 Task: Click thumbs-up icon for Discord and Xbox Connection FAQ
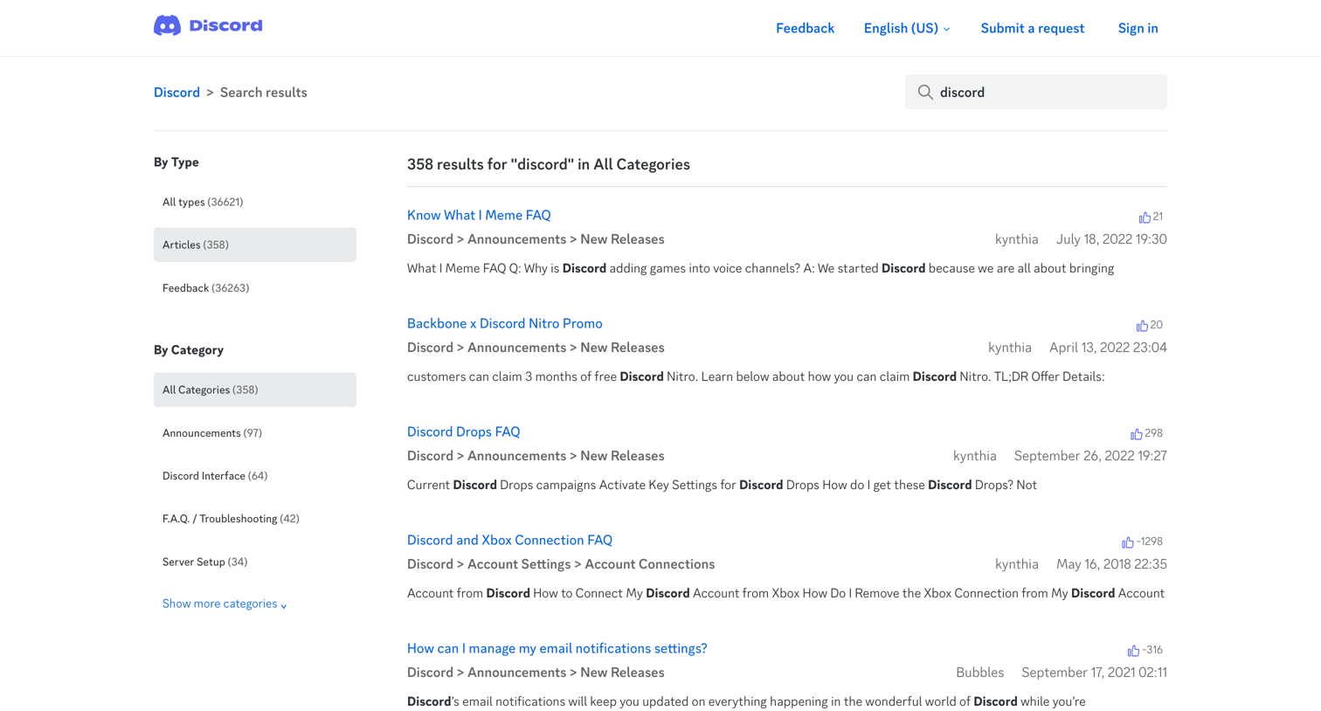(1128, 542)
